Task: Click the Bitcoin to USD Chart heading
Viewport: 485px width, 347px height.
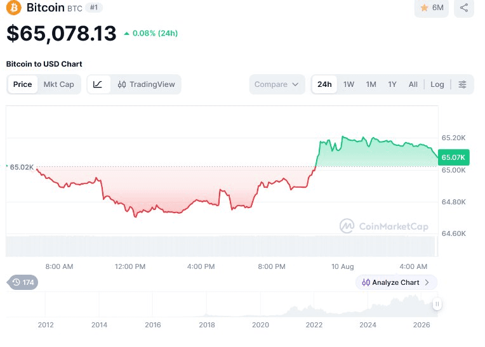Action: (44, 64)
